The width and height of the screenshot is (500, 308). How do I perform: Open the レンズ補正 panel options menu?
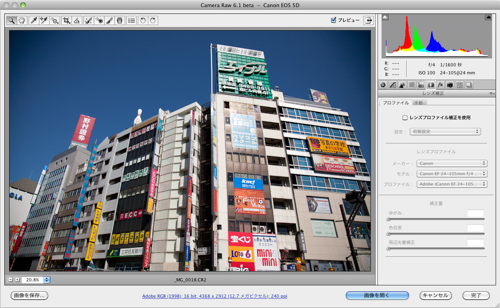492,93
